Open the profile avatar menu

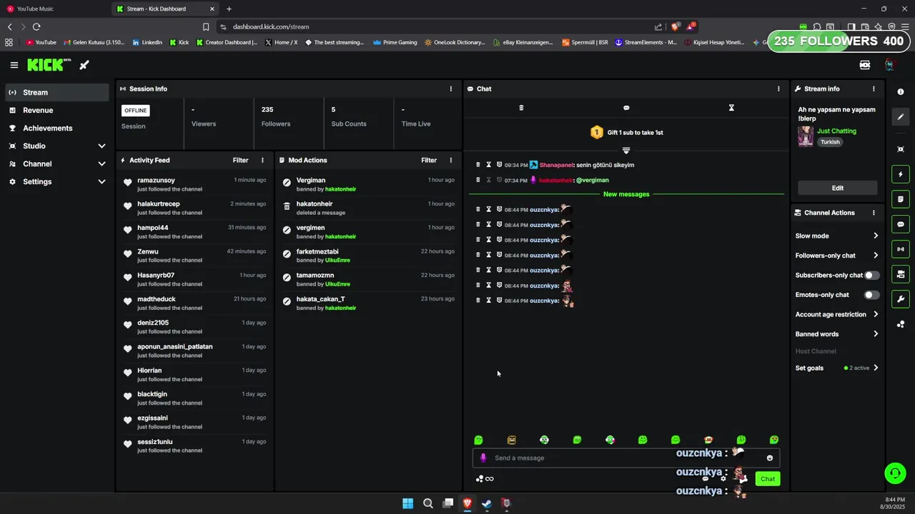890,65
